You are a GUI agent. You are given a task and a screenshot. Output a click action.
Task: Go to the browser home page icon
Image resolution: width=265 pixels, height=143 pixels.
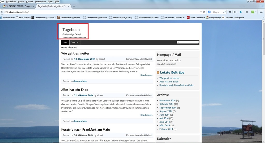[x=247, y=12]
